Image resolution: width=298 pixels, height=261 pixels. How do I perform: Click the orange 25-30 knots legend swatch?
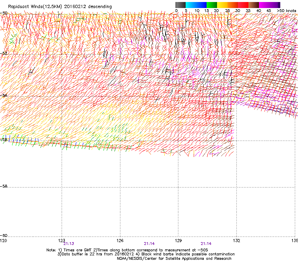click(233, 5)
